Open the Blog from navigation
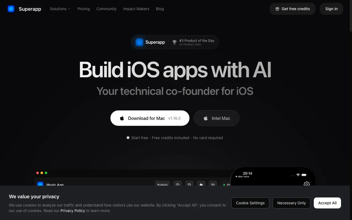This screenshot has width=352, height=220. (160, 9)
